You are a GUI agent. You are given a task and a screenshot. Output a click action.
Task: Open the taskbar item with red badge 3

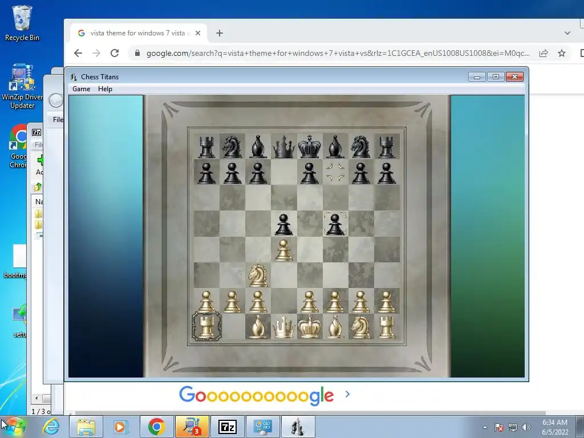click(x=192, y=427)
